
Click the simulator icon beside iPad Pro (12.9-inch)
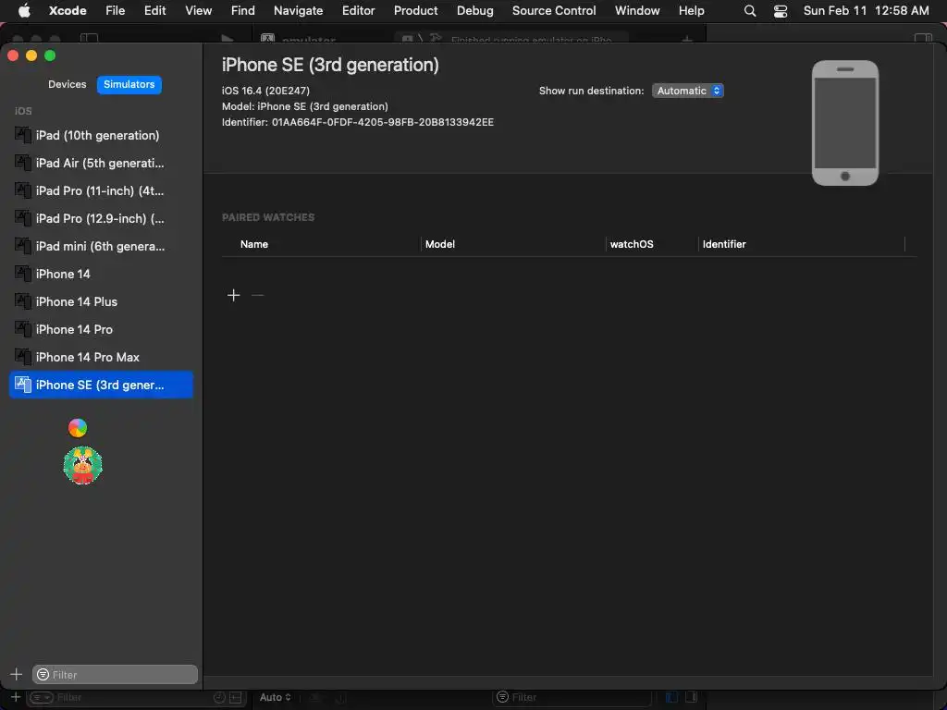click(x=23, y=218)
